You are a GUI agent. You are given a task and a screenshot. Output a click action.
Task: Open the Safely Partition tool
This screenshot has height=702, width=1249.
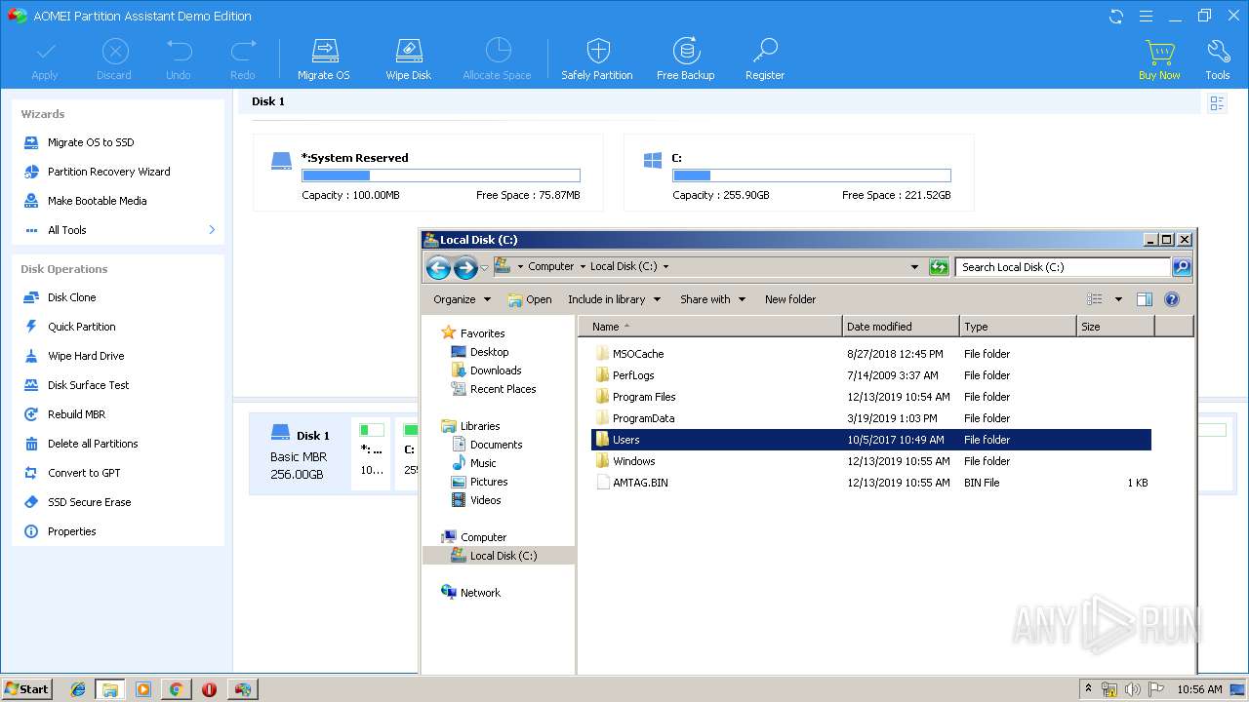click(597, 59)
